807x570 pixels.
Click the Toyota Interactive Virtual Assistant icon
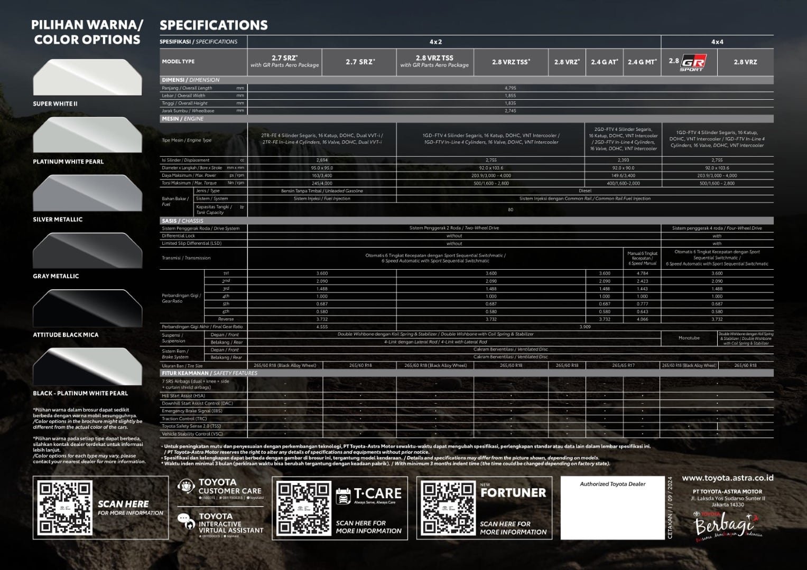[x=185, y=521]
